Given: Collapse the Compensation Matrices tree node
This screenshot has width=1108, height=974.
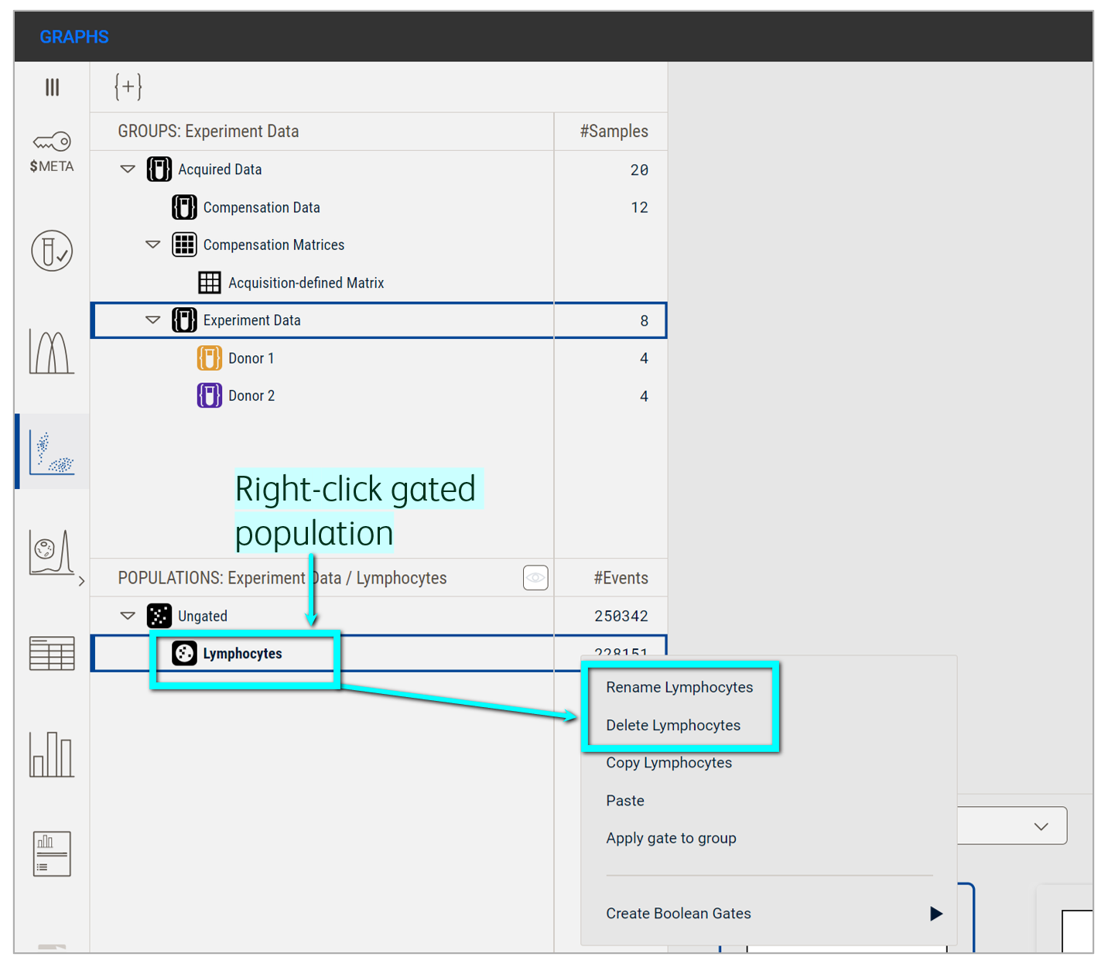Looking at the screenshot, I should coord(153,244).
